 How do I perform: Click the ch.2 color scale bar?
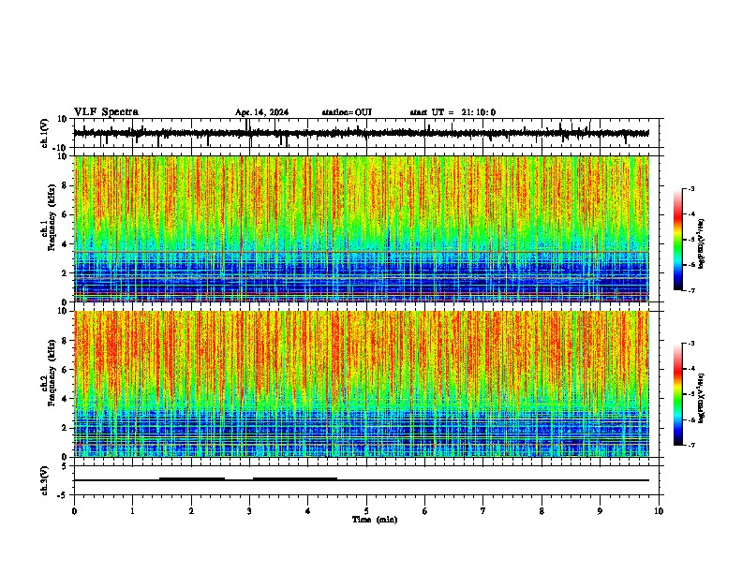[678, 394]
